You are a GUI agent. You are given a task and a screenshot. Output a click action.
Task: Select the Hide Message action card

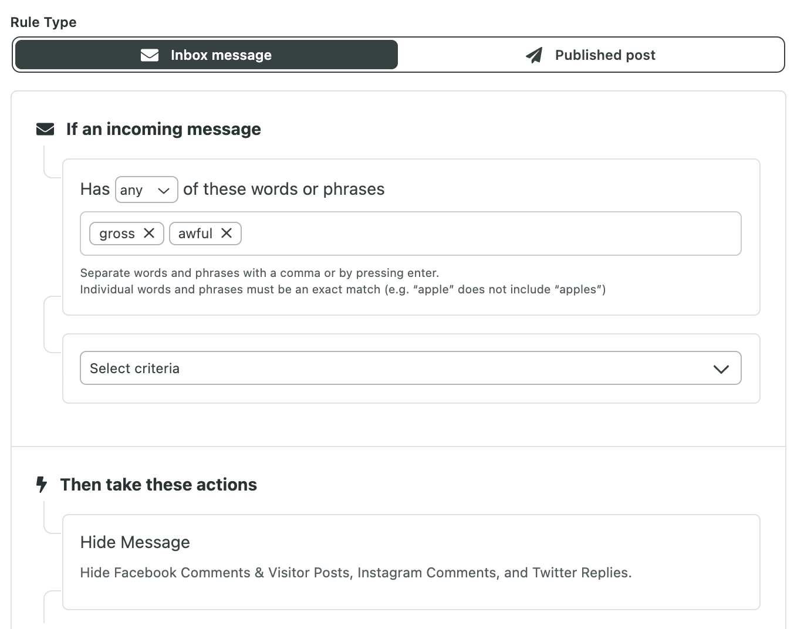click(x=411, y=562)
